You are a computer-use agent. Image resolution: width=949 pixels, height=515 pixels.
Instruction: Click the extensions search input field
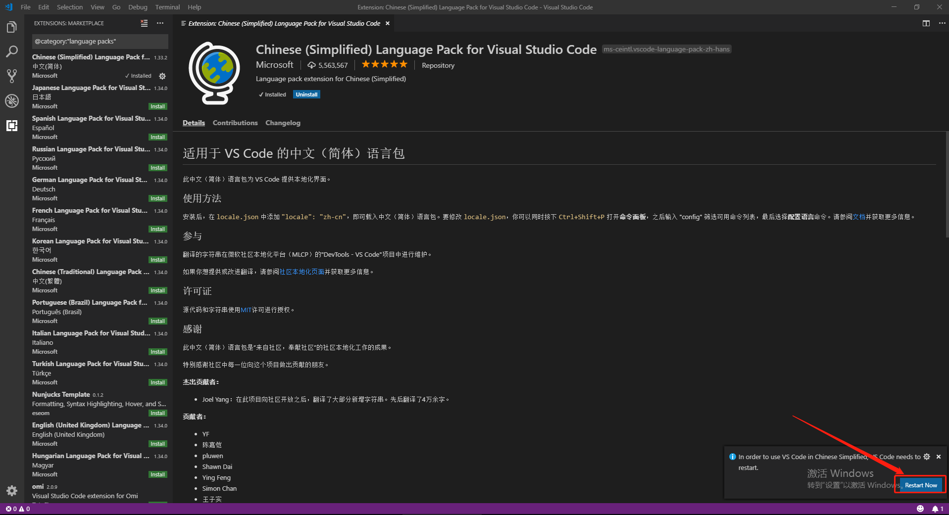pos(100,42)
